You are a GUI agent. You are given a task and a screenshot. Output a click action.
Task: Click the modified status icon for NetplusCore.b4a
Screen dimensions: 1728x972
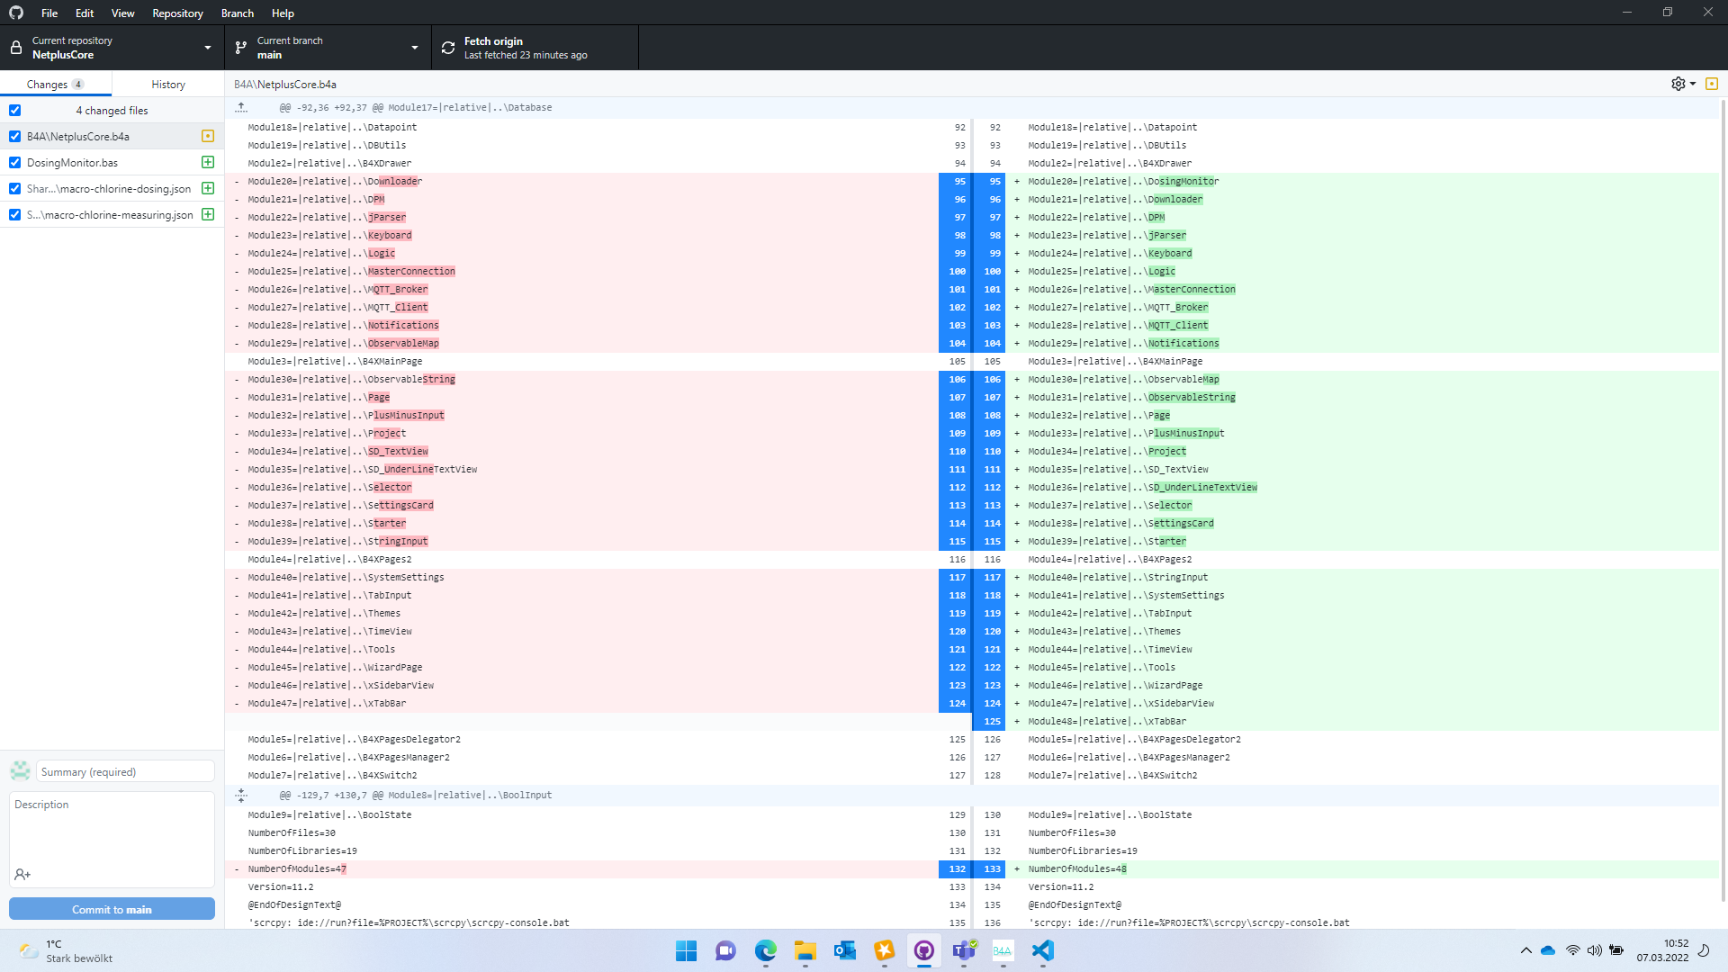click(x=208, y=137)
